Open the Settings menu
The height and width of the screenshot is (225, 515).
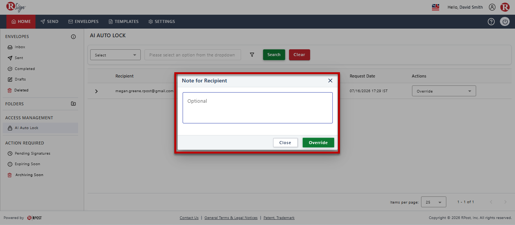[161, 21]
